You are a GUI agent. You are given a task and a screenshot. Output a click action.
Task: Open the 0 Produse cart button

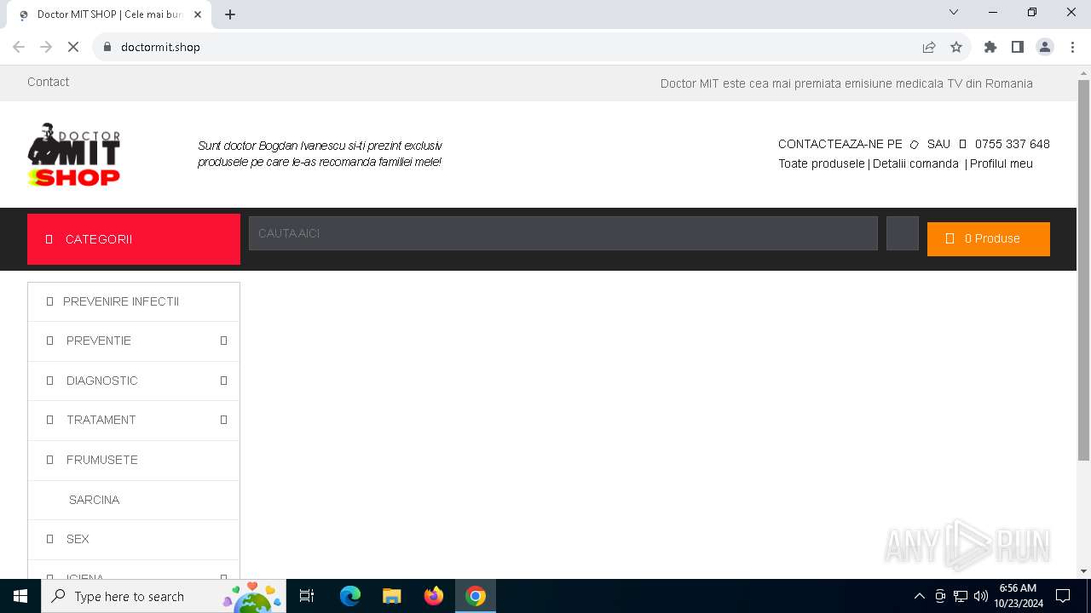(x=989, y=238)
